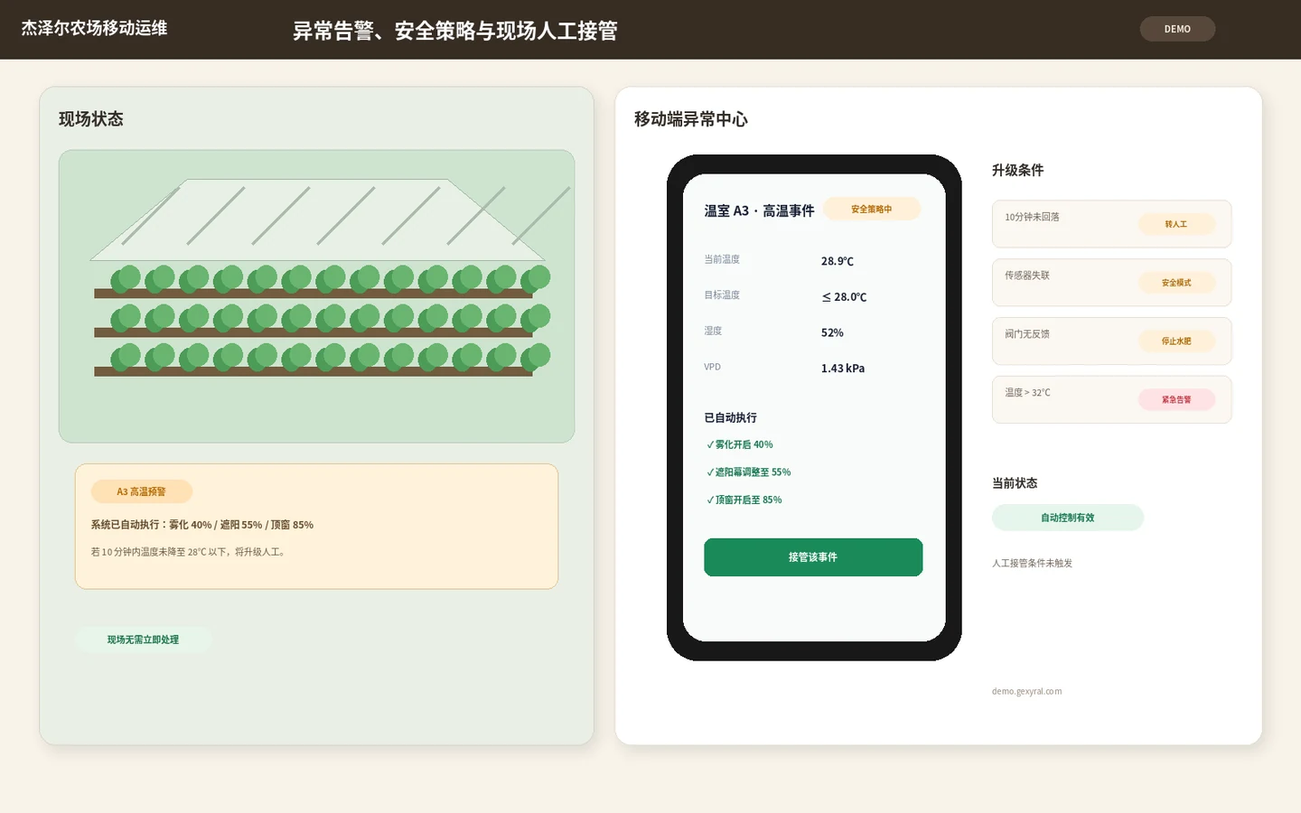The height and width of the screenshot is (813, 1301).
Task: Select the 紧急告警 tag for 温度 > 32°C
Action: (x=1175, y=399)
